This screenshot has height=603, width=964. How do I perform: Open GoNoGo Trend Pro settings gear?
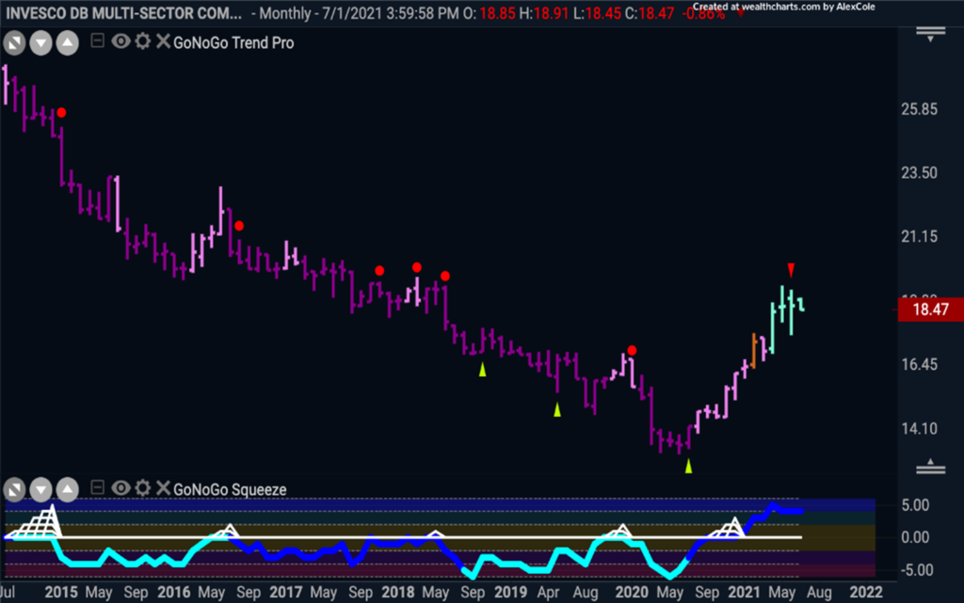[143, 41]
